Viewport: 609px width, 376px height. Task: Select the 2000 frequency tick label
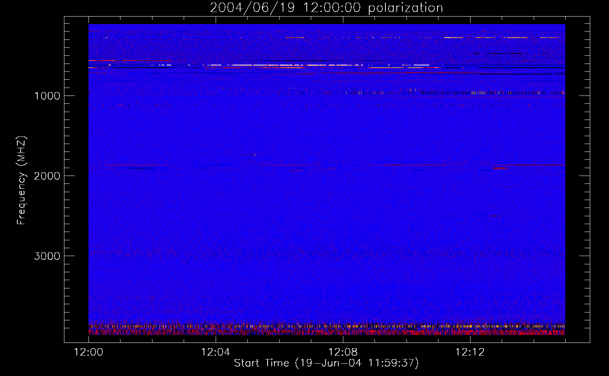tap(47, 176)
